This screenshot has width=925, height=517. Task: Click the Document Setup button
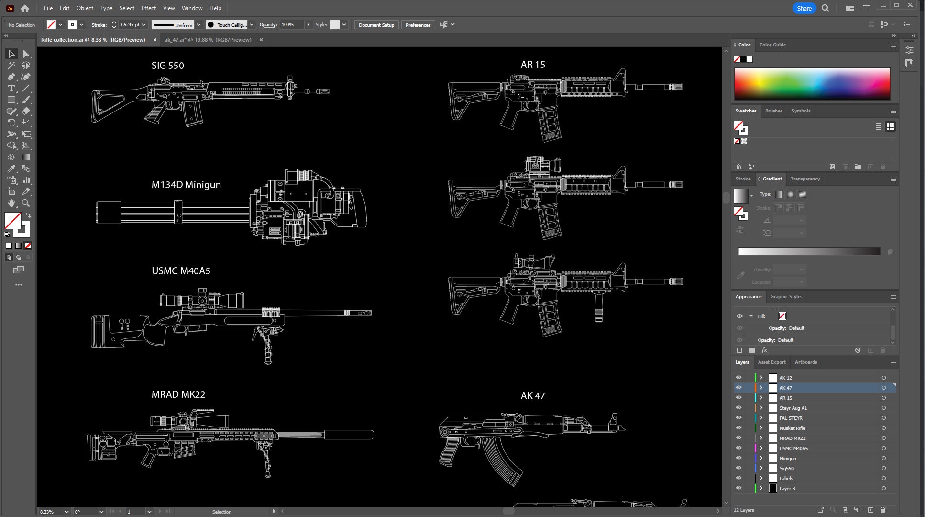376,24
